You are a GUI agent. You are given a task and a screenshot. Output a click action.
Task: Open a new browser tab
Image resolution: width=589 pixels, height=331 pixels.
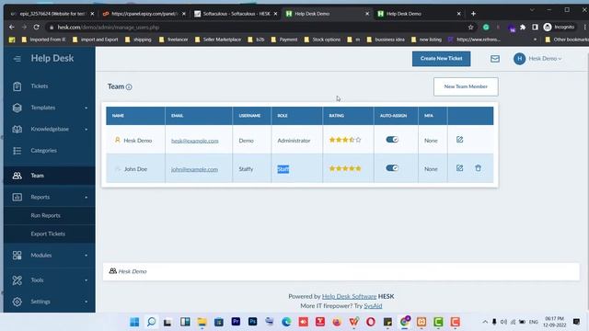pos(473,14)
